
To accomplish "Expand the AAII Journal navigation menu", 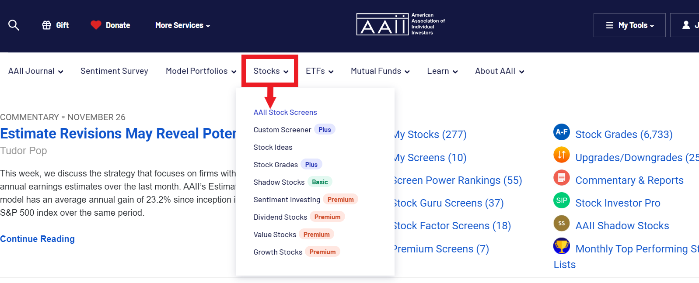I will (x=36, y=71).
